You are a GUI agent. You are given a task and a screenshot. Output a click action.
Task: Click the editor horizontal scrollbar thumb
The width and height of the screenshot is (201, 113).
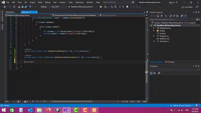[x=72, y=101]
